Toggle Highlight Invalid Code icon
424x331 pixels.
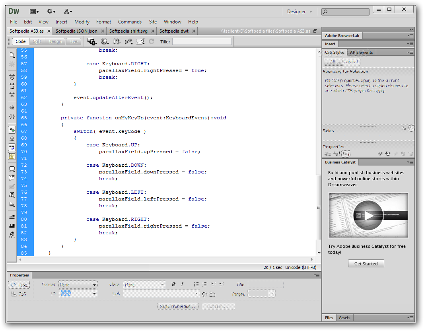point(12,138)
